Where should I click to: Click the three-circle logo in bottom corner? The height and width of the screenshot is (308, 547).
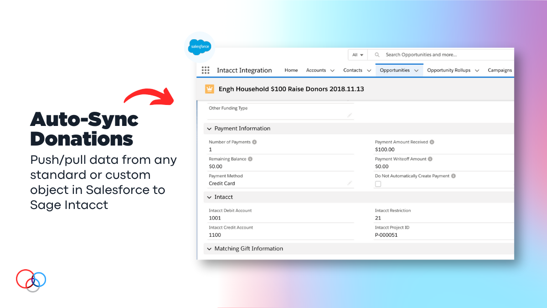[x=31, y=280]
